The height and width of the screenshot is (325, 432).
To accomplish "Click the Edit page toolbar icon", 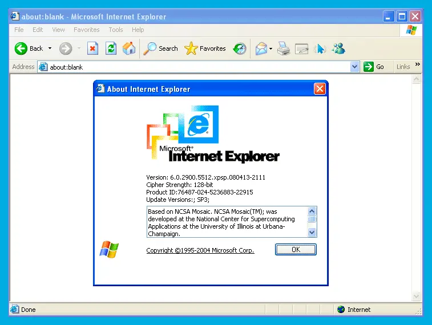I will [302, 48].
